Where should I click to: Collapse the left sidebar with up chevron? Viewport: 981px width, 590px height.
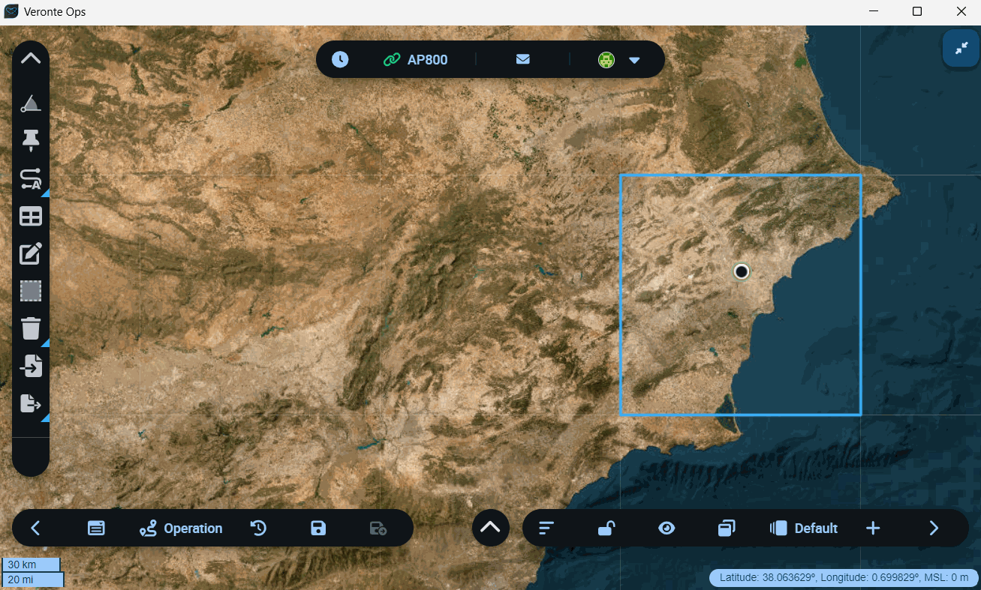[31, 58]
